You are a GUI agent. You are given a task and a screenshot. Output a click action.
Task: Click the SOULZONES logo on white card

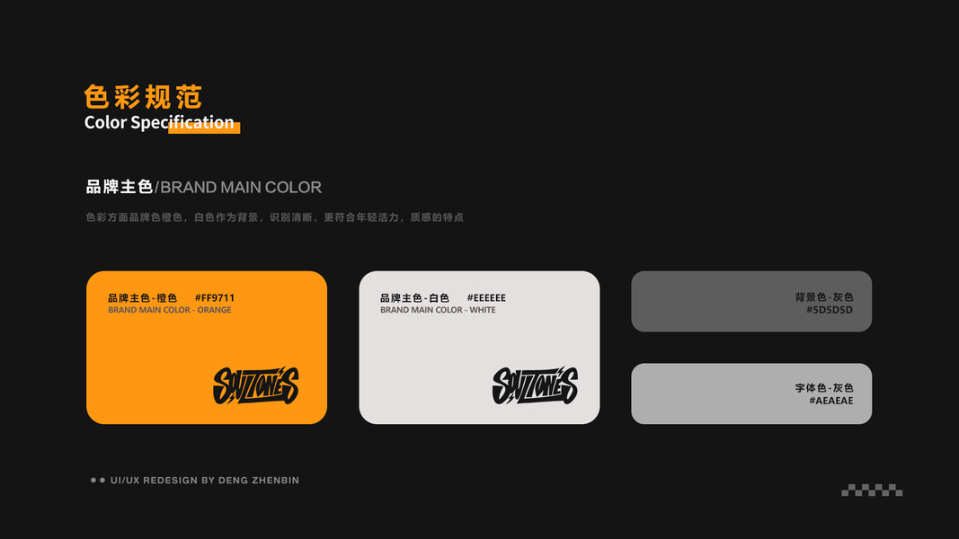click(x=535, y=385)
